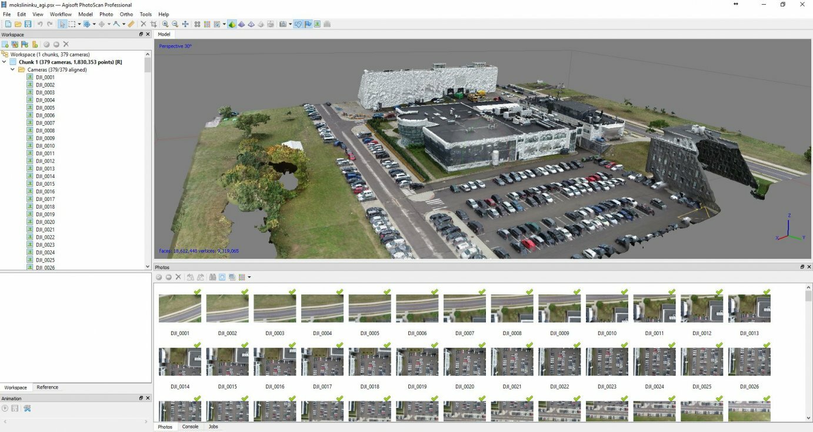
Task: Close the Workspace panel
Action: tap(148, 34)
